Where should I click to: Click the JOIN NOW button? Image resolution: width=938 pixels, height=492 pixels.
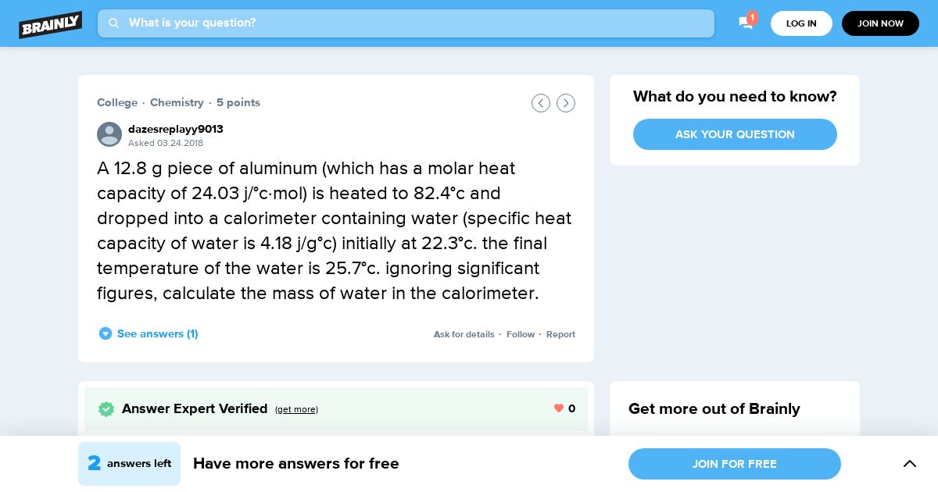pyautogui.click(x=880, y=23)
